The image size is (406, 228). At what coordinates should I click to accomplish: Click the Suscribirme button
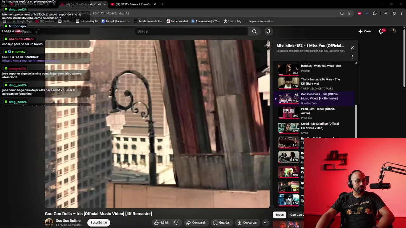coord(99,223)
